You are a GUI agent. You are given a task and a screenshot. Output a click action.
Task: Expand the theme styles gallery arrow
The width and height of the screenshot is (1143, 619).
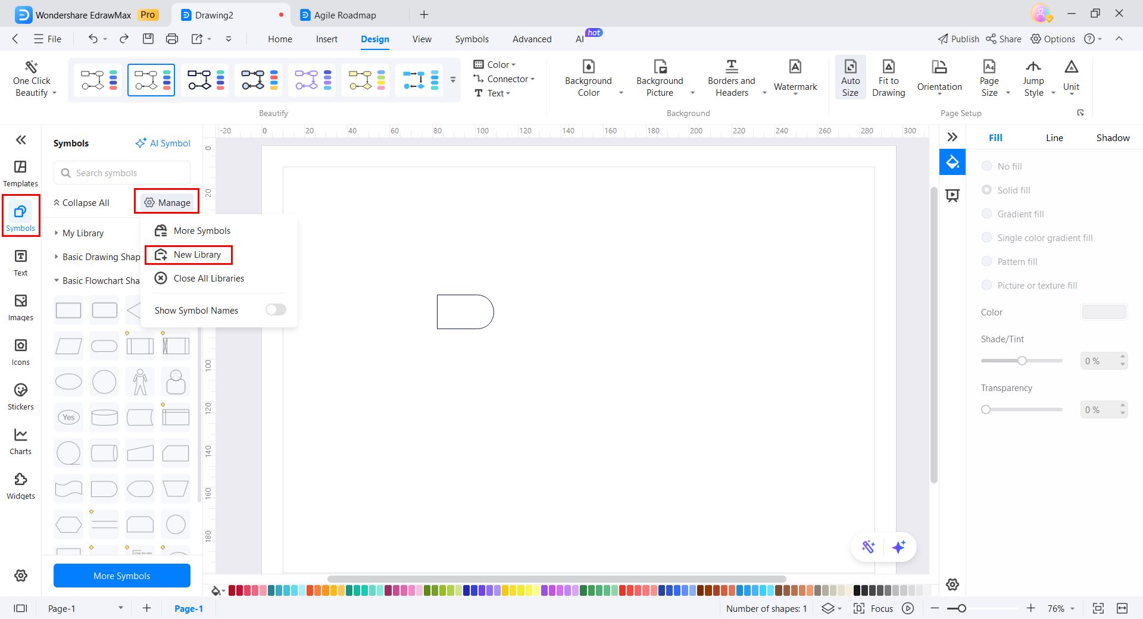point(453,80)
